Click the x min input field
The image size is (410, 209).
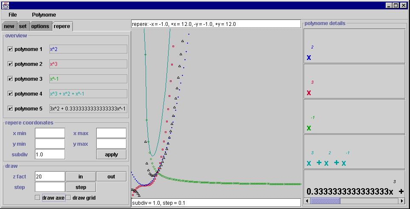click(50, 133)
